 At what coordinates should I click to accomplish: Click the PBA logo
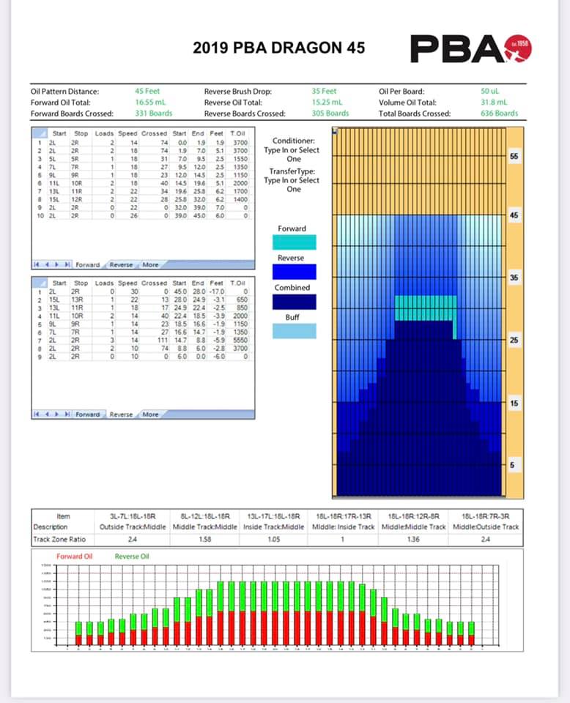pyautogui.click(x=471, y=48)
